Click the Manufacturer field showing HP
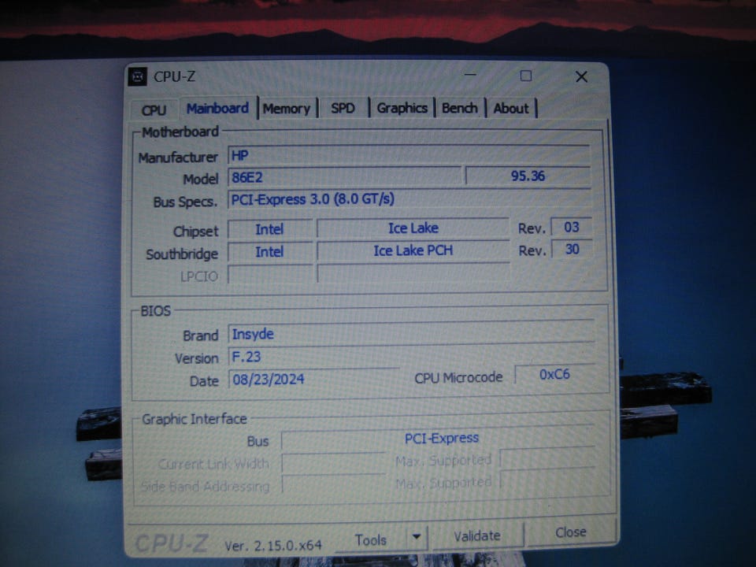756x567 pixels. click(x=409, y=155)
